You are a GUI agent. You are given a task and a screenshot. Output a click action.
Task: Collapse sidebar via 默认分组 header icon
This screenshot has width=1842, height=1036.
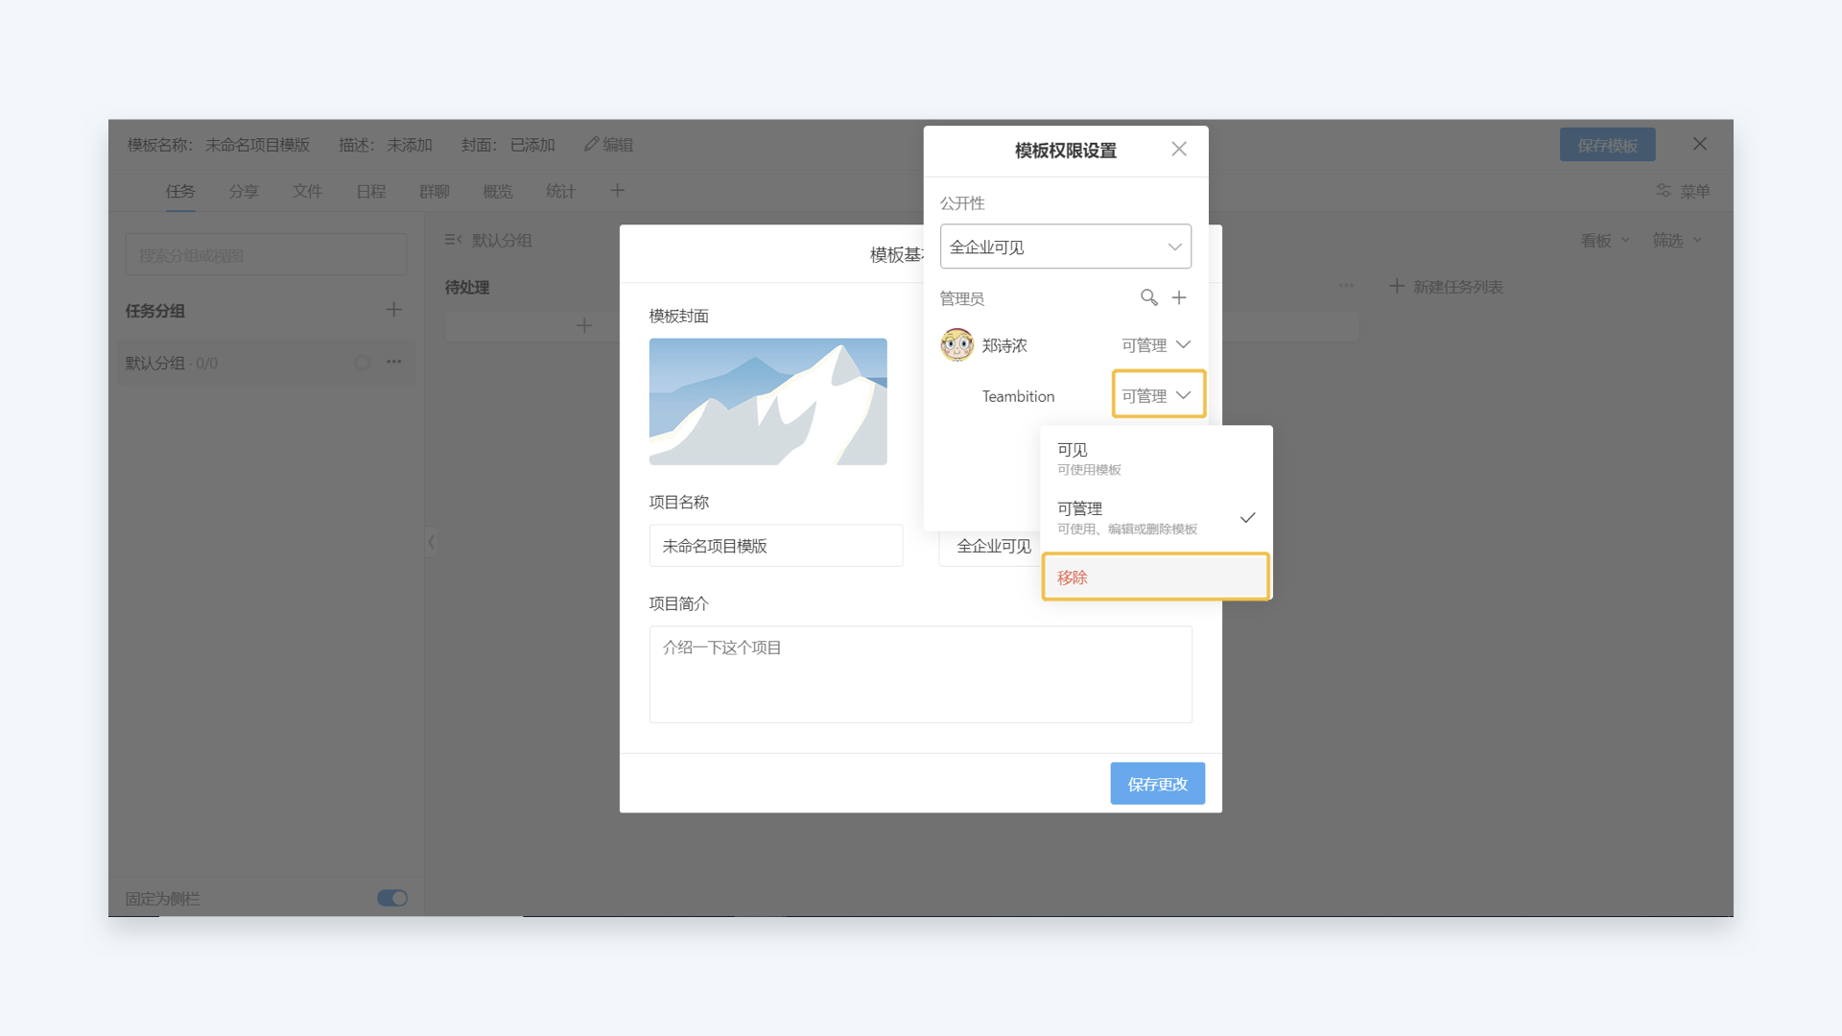point(453,240)
